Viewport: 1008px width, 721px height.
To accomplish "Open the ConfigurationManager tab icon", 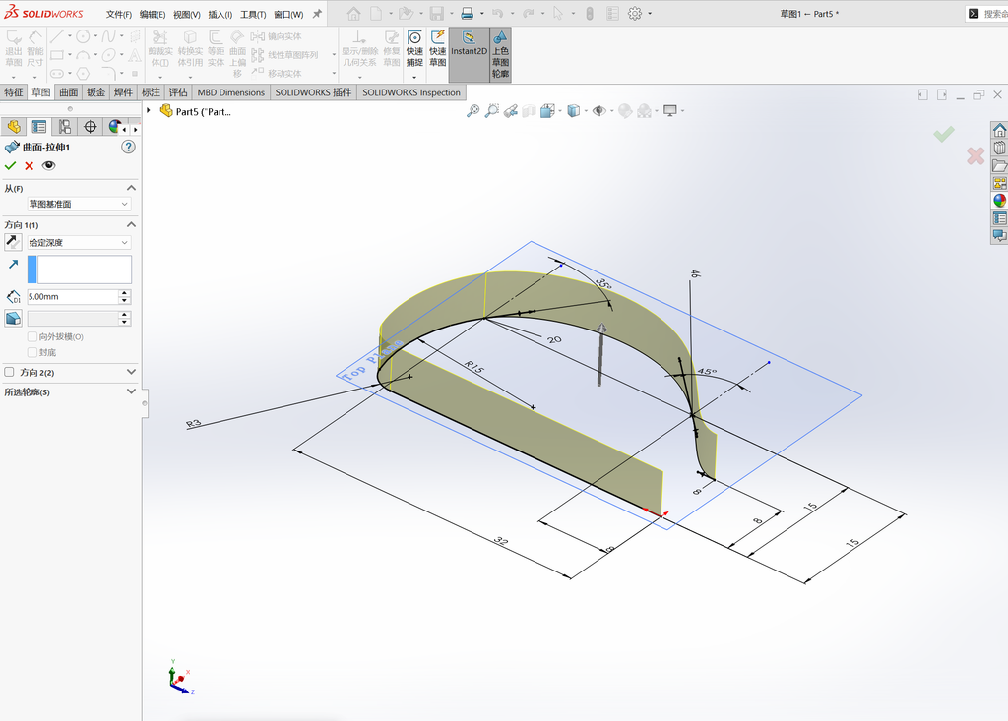I will 64,127.
